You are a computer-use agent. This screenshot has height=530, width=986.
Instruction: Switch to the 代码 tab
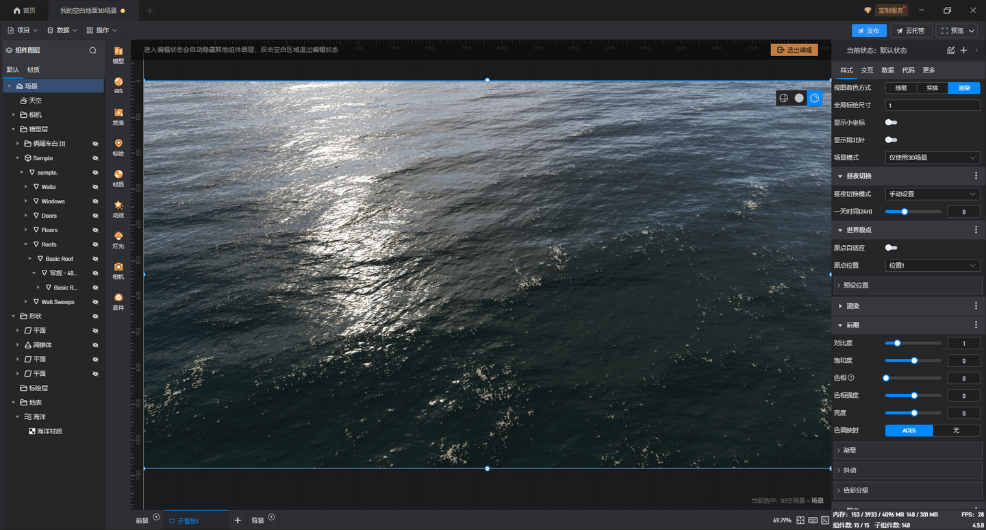(908, 70)
